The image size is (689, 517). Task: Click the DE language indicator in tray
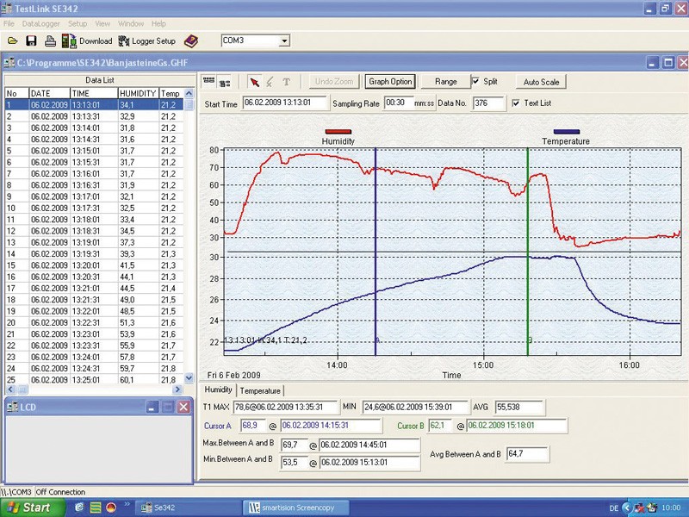614,508
